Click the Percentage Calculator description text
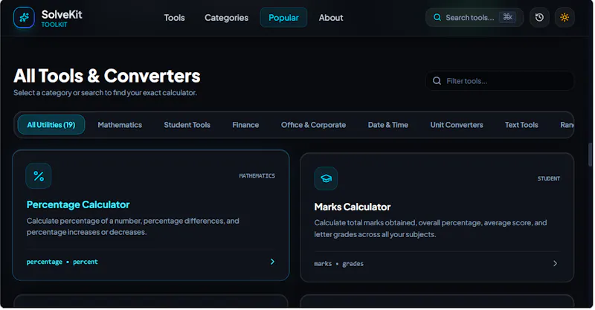595x310 pixels. tap(133, 227)
